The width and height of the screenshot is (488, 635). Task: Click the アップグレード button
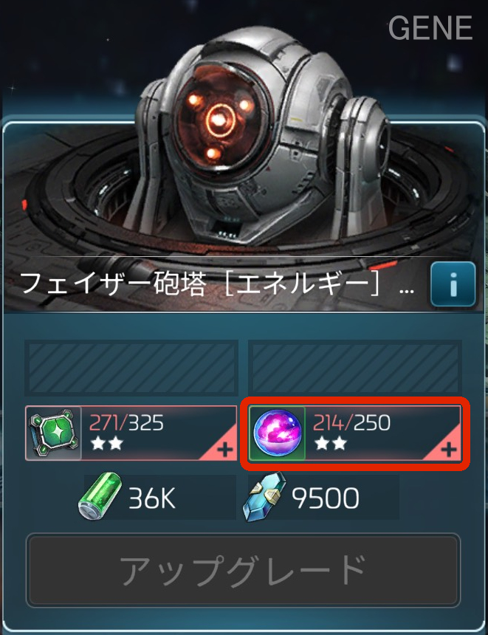tap(244, 570)
